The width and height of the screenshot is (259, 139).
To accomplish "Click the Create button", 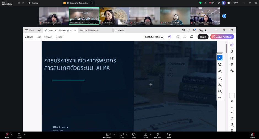I will 119,30.
